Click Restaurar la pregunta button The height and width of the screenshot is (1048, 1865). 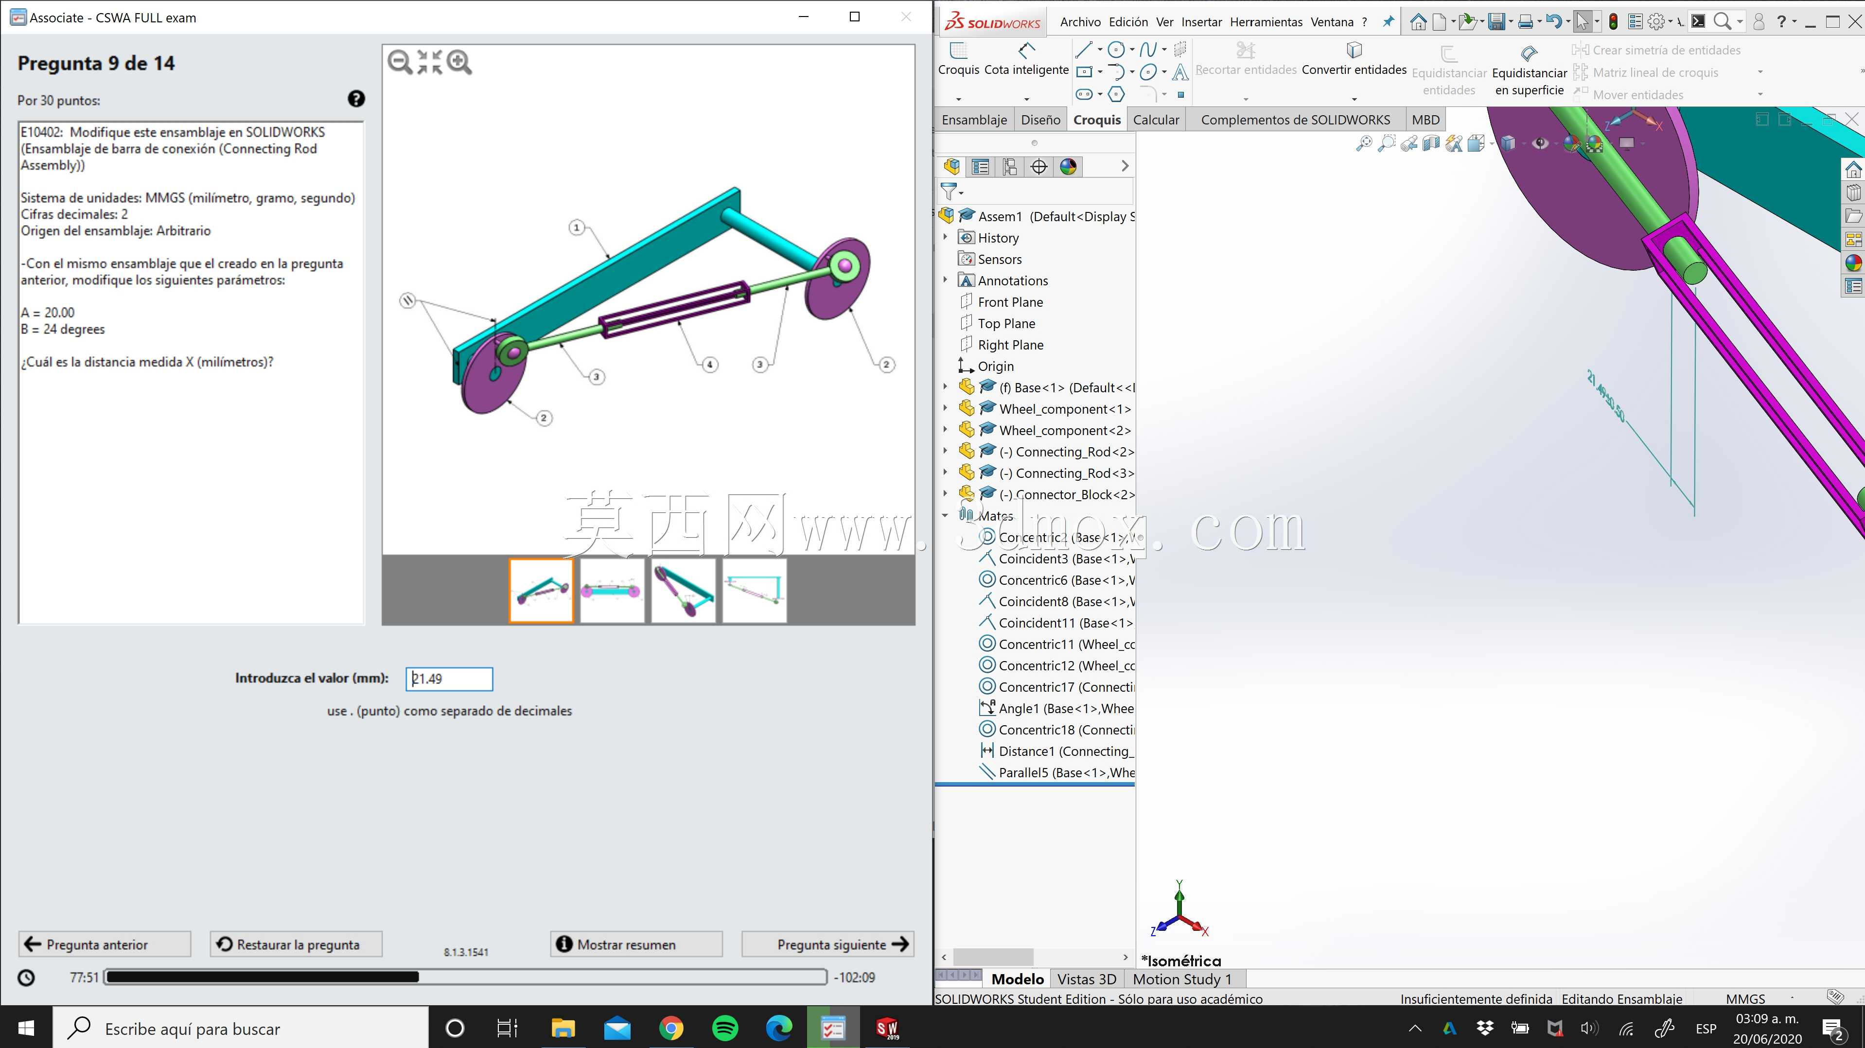point(296,944)
